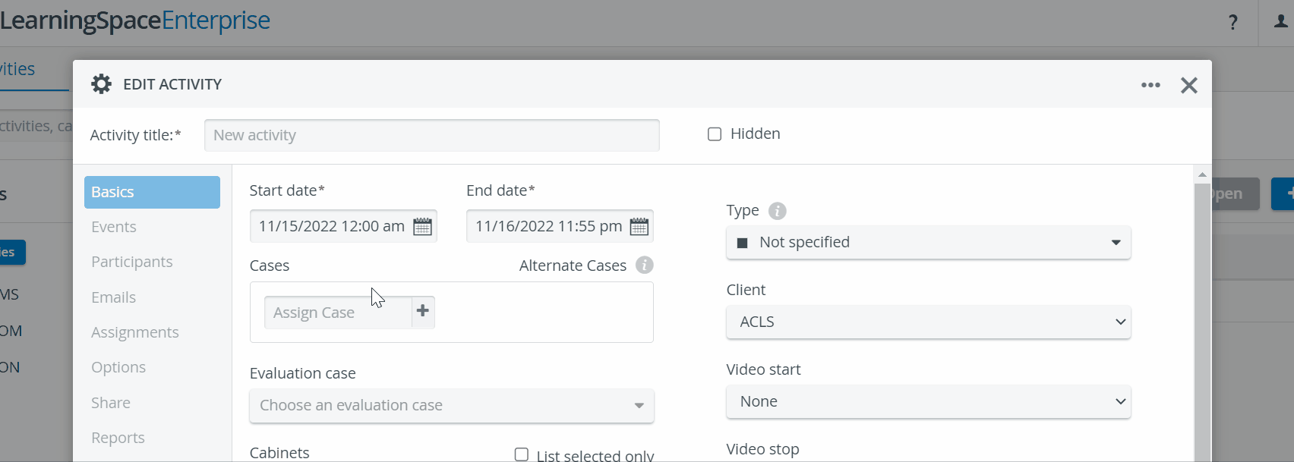Open the Start date calendar picker

tap(422, 226)
